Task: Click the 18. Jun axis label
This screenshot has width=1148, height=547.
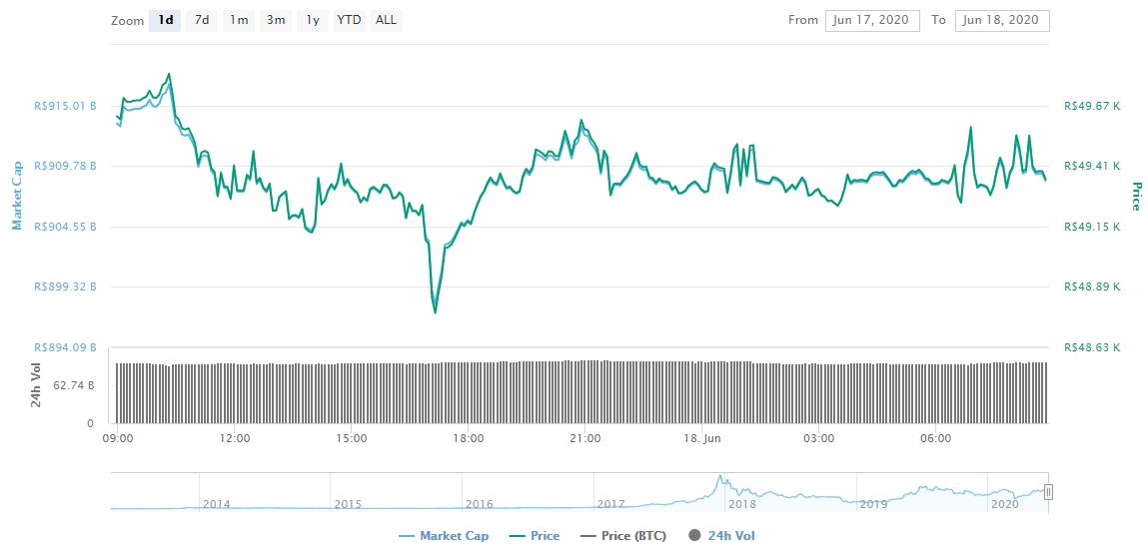Action: coord(702,439)
